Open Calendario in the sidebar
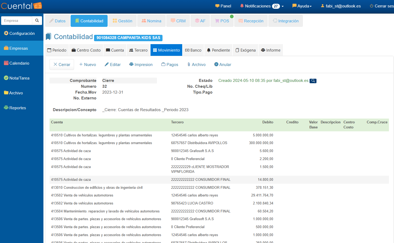This screenshot has height=243, width=394. (19, 63)
